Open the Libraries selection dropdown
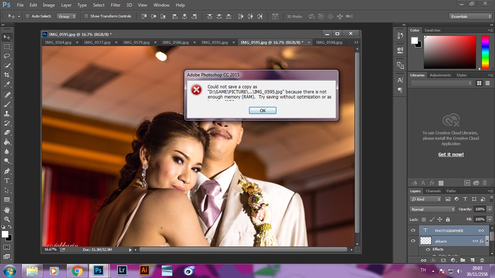Screen dimensions: 495x278 click(x=442, y=83)
